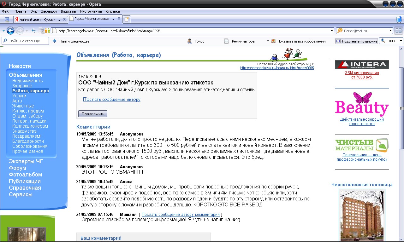Open the Panels toggle icon left of tabs
Screen dimensions: 404x242
pyautogui.click(x=7, y=20)
